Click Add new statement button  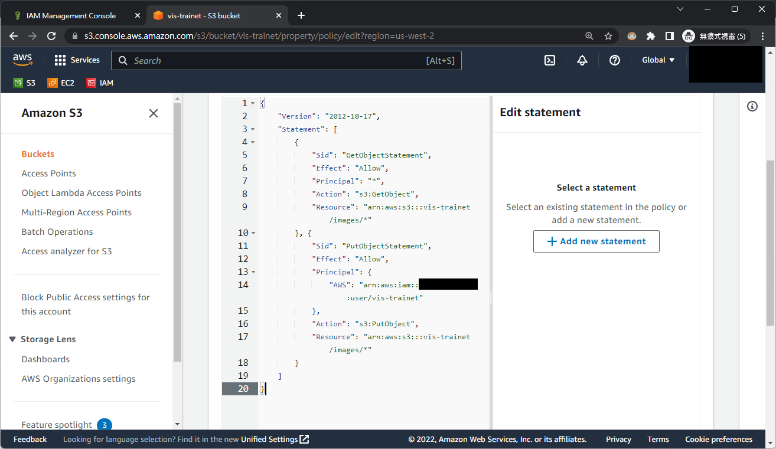596,241
